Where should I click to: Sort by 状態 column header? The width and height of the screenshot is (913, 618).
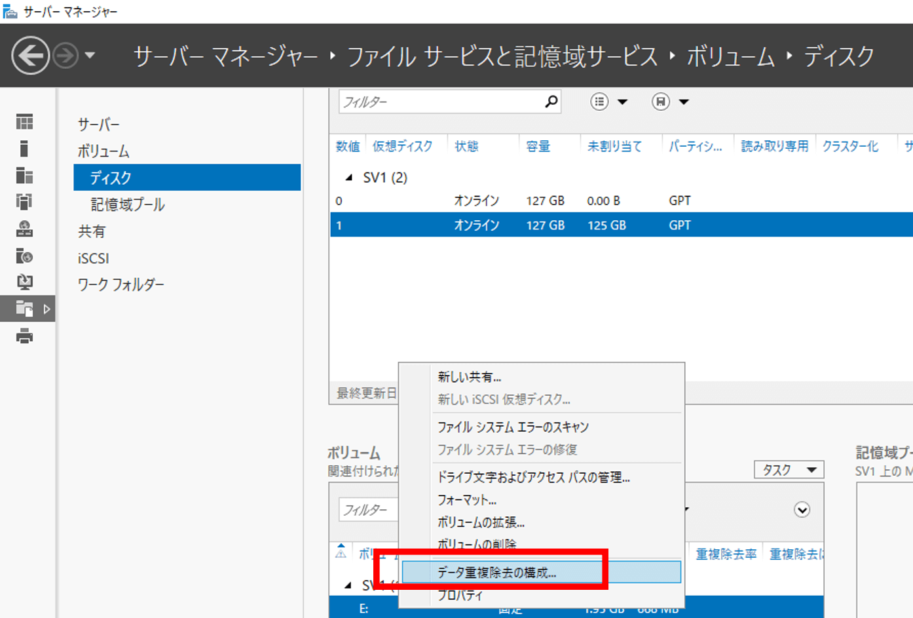coord(467,146)
